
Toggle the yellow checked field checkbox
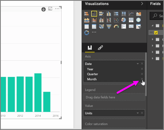[x=156, y=33]
